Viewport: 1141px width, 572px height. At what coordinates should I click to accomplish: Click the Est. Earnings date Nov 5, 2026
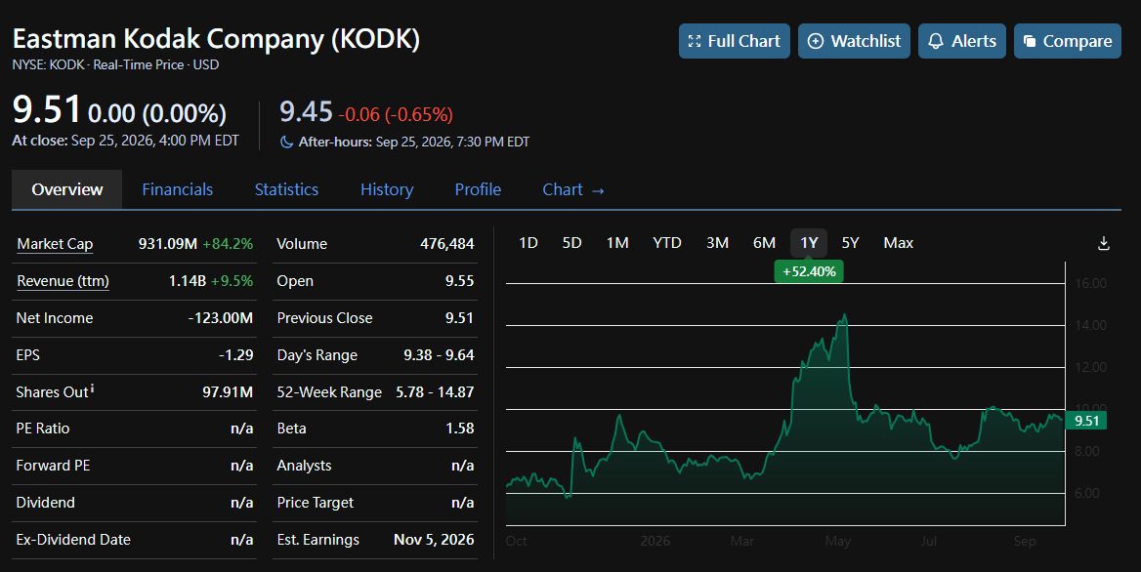pos(434,540)
